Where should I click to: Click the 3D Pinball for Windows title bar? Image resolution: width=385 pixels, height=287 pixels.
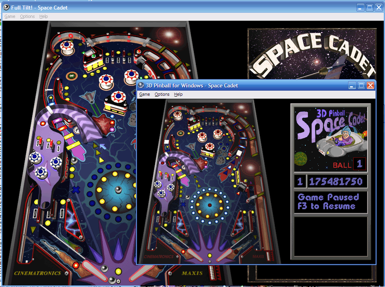click(256, 86)
